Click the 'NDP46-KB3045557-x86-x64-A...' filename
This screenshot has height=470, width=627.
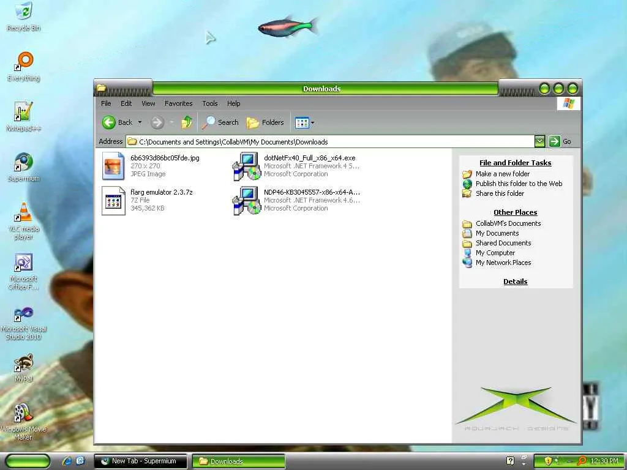[312, 192]
